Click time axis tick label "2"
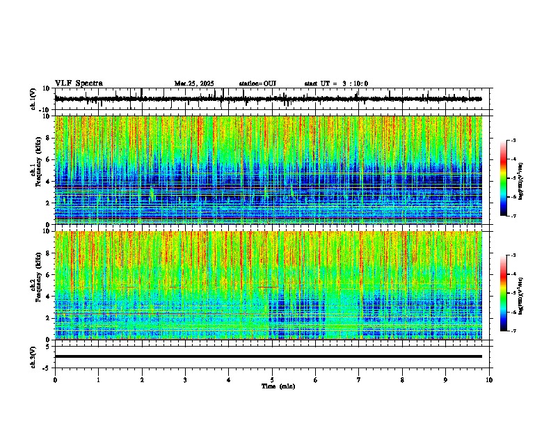The height and width of the screenshot is (426, 551). coord(142,380)
